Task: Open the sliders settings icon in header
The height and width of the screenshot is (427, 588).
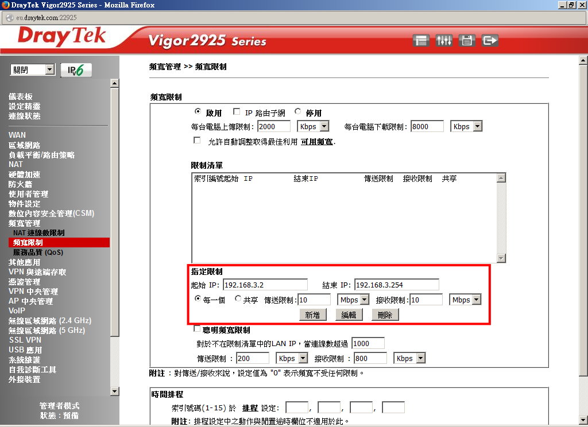Action: click(444, 41)
